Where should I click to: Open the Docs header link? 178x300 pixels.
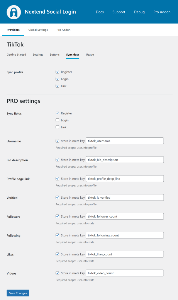pyautogui.click(x=100, y=12)
